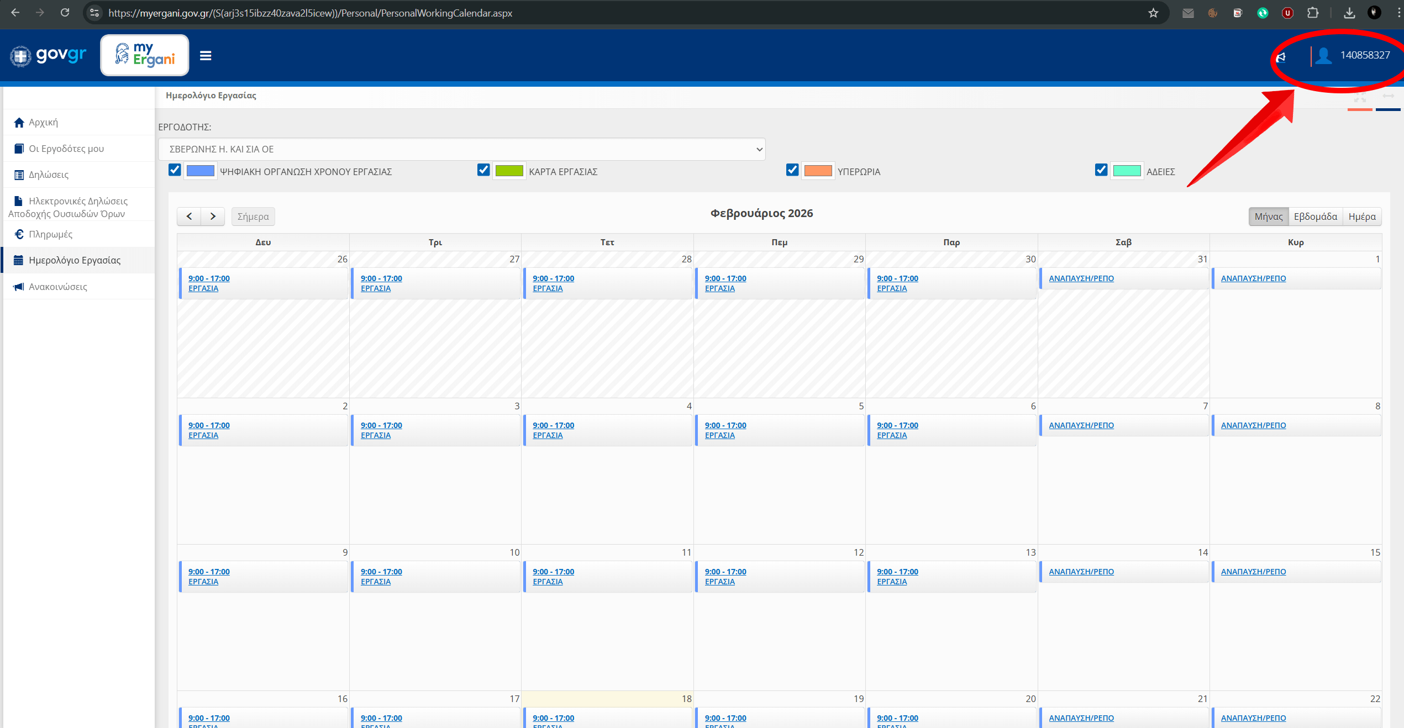Viewport: 1404px width, 728px height.
Task: Uncheck ΨΗΦΙΑΚΗ ΟΡΓΑΝΩΣΗ ΧΡΟΝΟΥ ΕΡΓΑΣΙΑΣ checkbox
Action: click(x=175, y=170)
